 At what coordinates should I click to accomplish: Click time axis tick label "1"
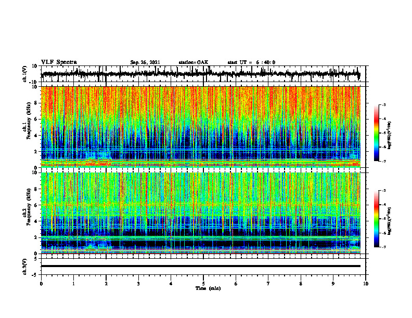click(73, 284)
